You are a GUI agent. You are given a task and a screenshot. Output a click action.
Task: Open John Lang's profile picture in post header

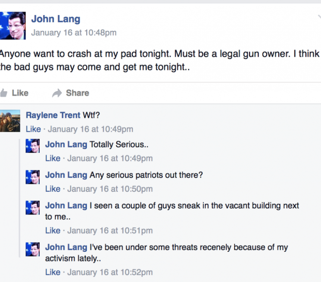(13, 25)
